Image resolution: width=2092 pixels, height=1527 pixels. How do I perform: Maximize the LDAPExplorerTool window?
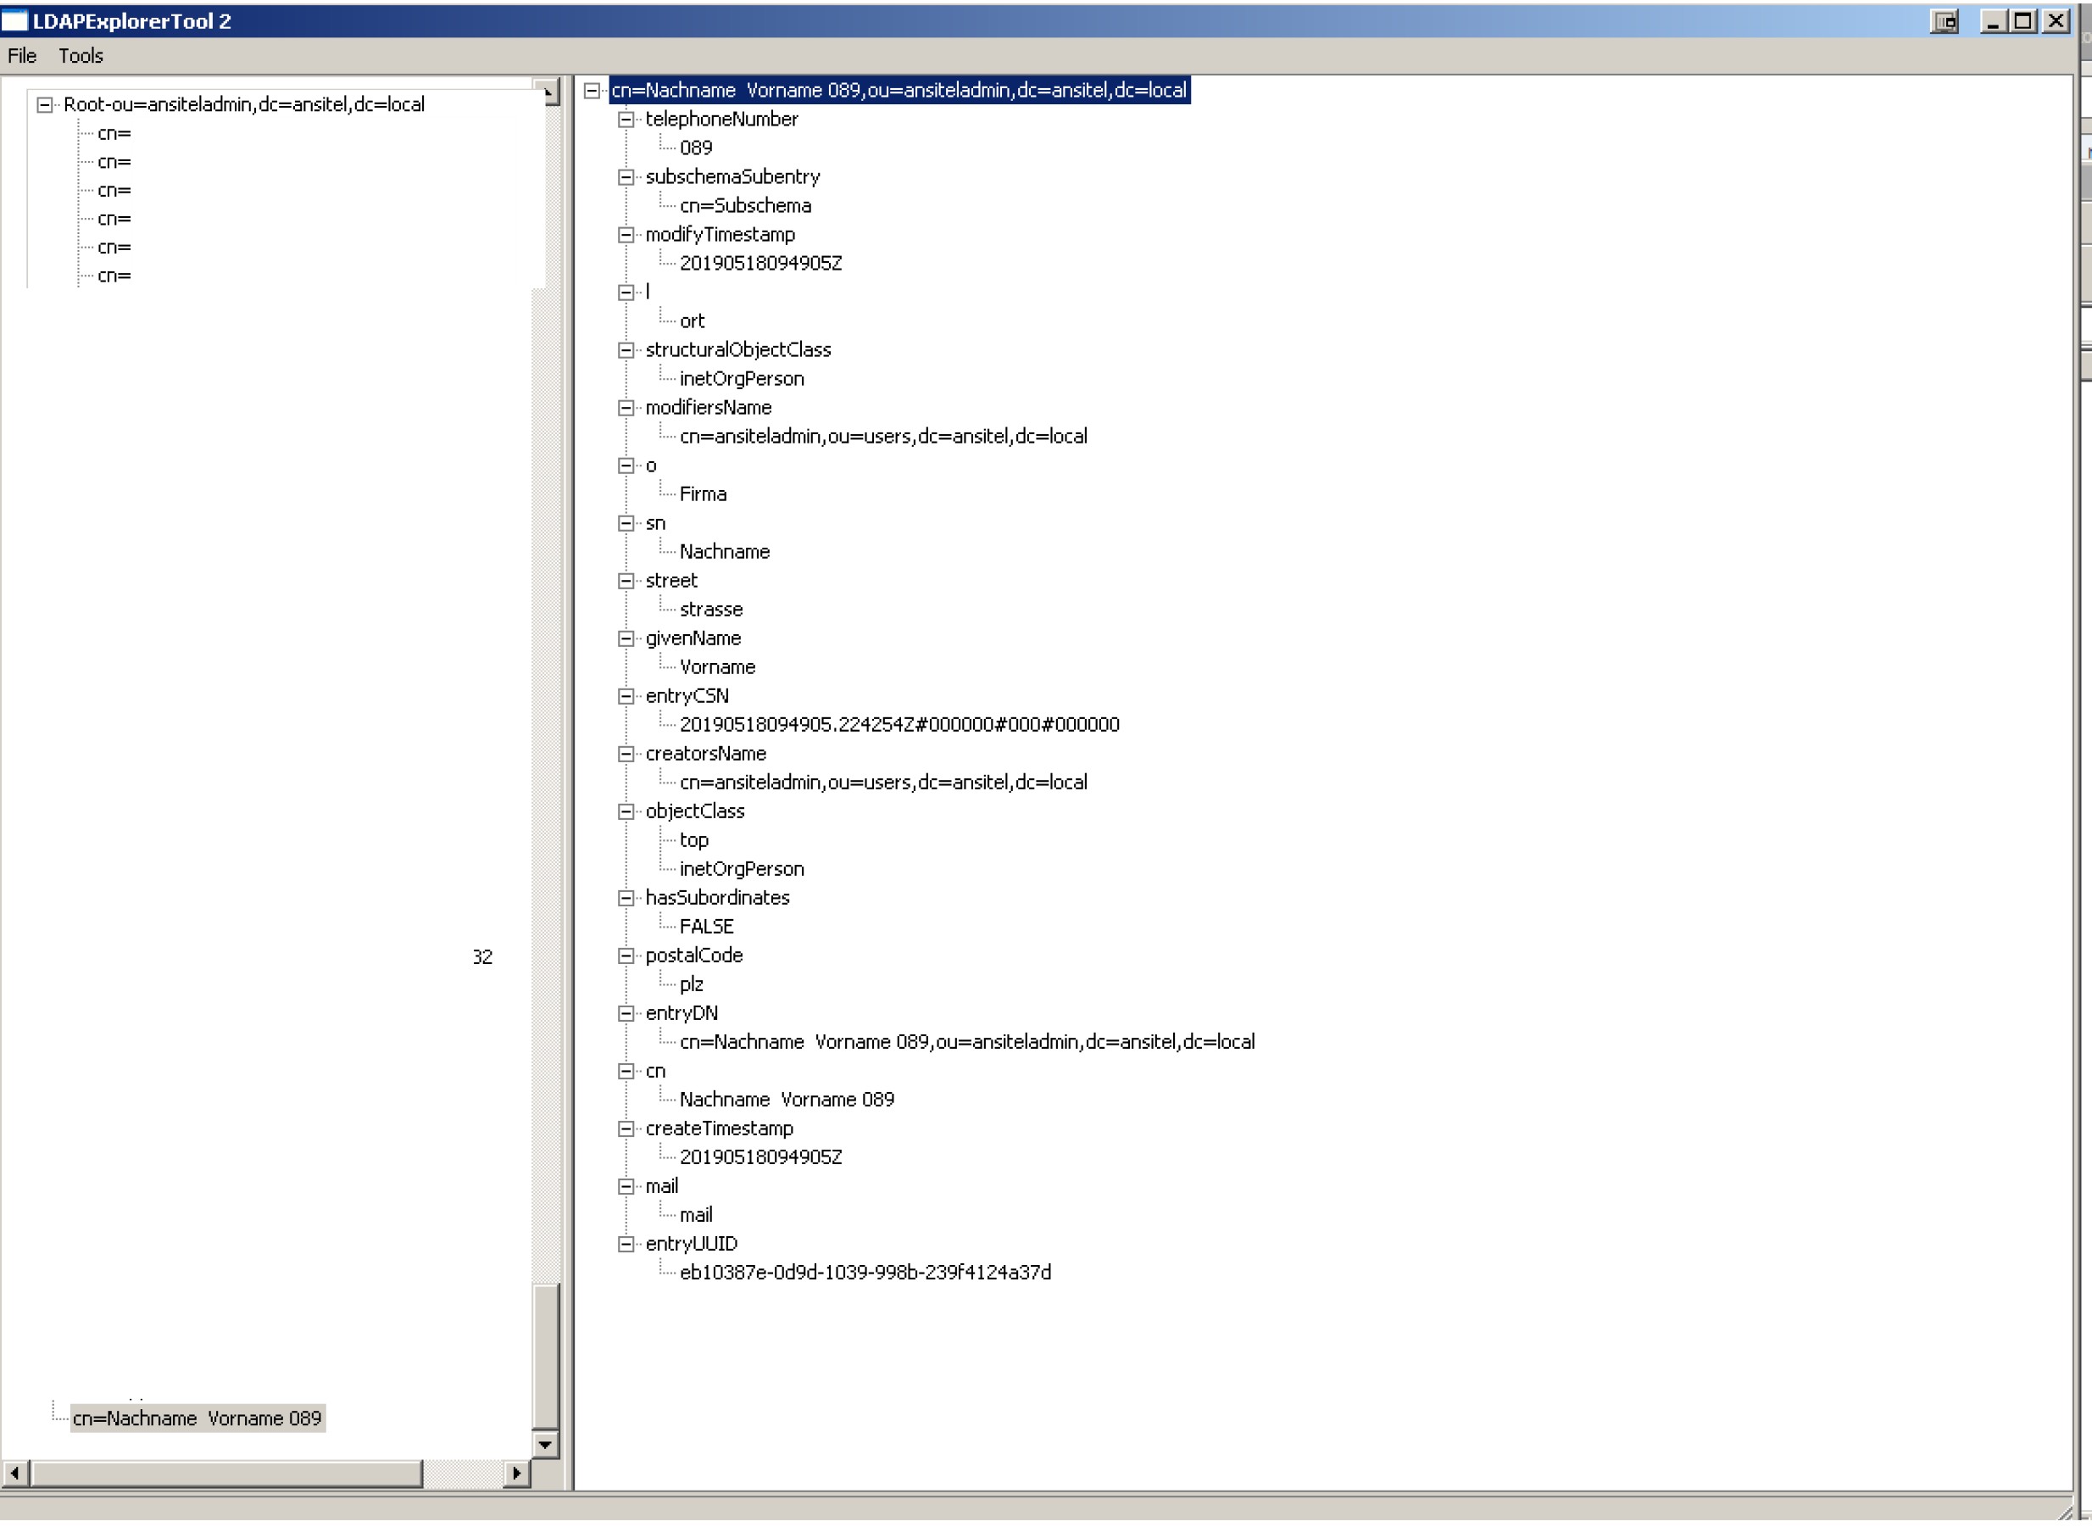[x=2022, y=21]
